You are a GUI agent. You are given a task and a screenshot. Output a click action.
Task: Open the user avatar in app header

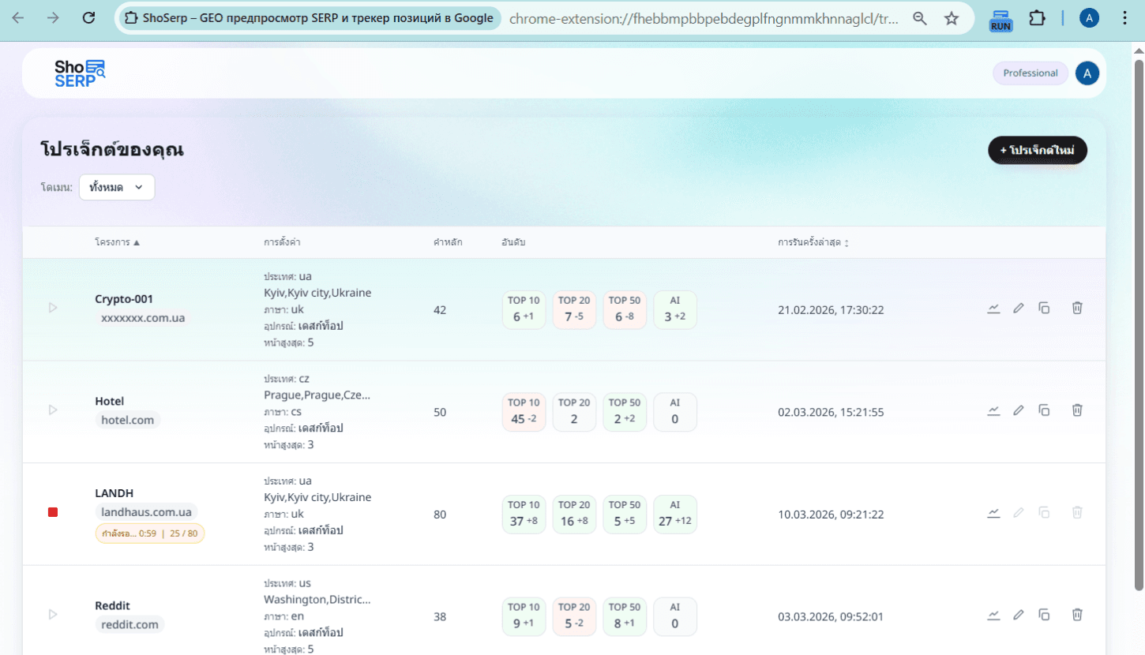(1087, 73)
